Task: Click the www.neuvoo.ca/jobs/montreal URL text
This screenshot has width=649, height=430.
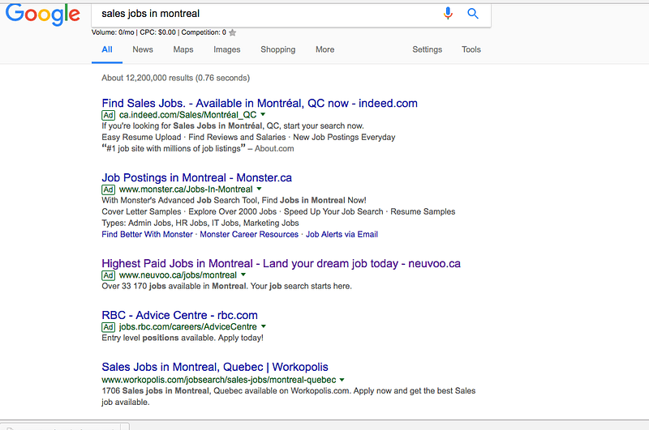Action: point(178,275)
